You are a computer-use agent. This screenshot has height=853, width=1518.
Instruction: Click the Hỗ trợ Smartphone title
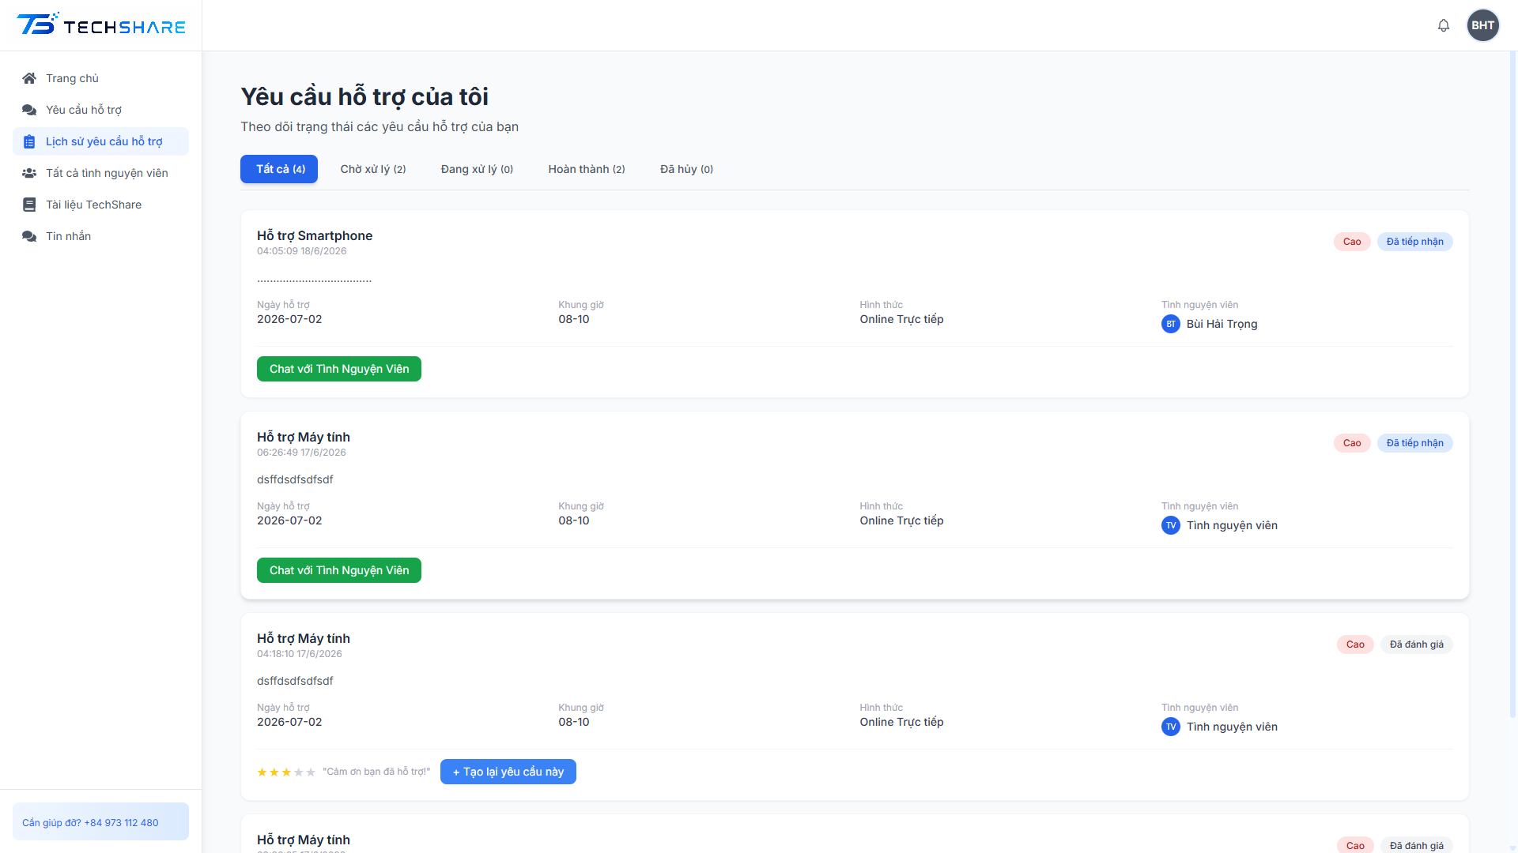(x=315, y=235)
